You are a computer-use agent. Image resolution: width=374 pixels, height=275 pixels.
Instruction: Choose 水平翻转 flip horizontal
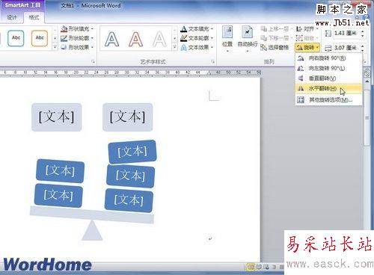pyautogui.click(x=328, y=88)
